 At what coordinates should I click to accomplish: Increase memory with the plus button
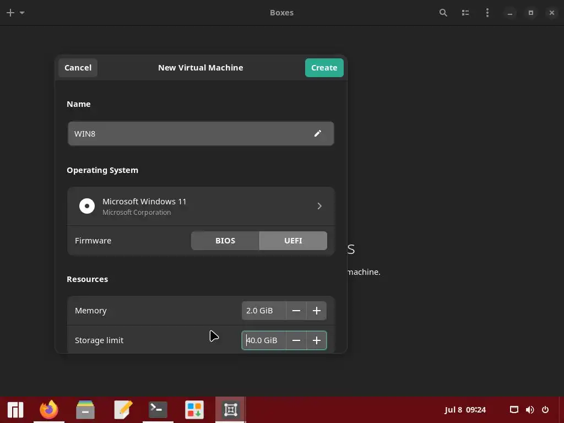point(317,311)
